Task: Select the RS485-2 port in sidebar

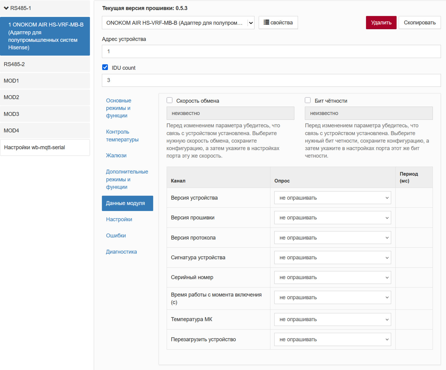Action: point(45,64)
